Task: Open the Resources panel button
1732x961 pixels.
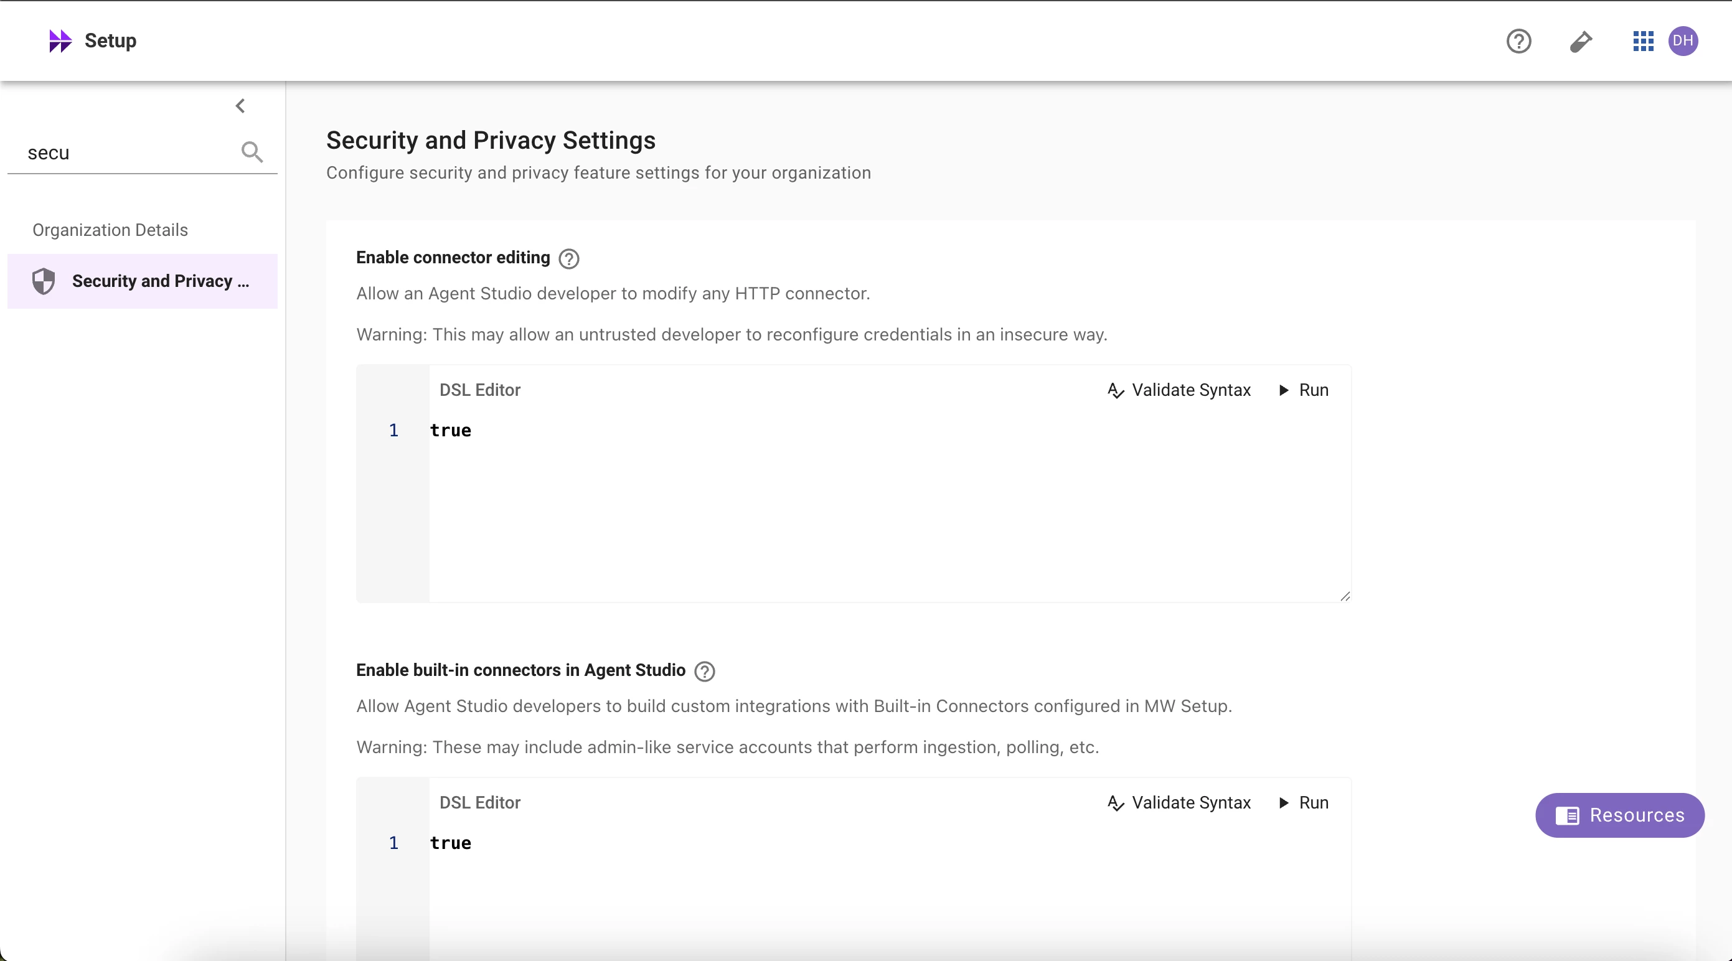Action: click(x=1619, y=815)
